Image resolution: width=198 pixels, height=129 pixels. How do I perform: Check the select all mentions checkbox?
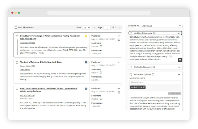pyautogui.click(x=16, y=27)
